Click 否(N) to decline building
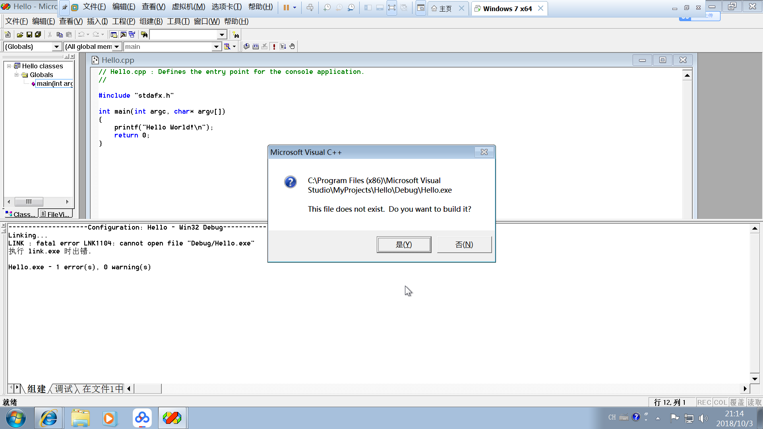This screenshot has width=763, height=429. [464, 245]
